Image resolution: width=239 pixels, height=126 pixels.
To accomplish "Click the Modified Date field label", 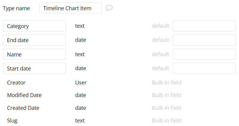I will [x=24, y=95].
